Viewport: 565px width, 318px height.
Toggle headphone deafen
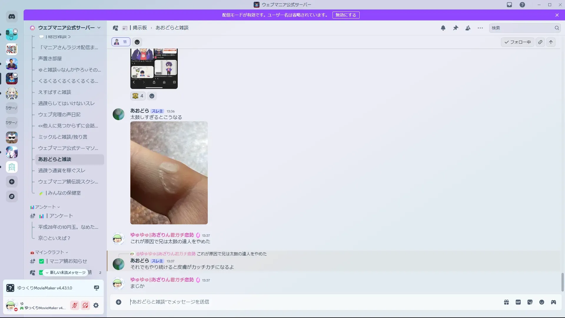click(85, 305)
